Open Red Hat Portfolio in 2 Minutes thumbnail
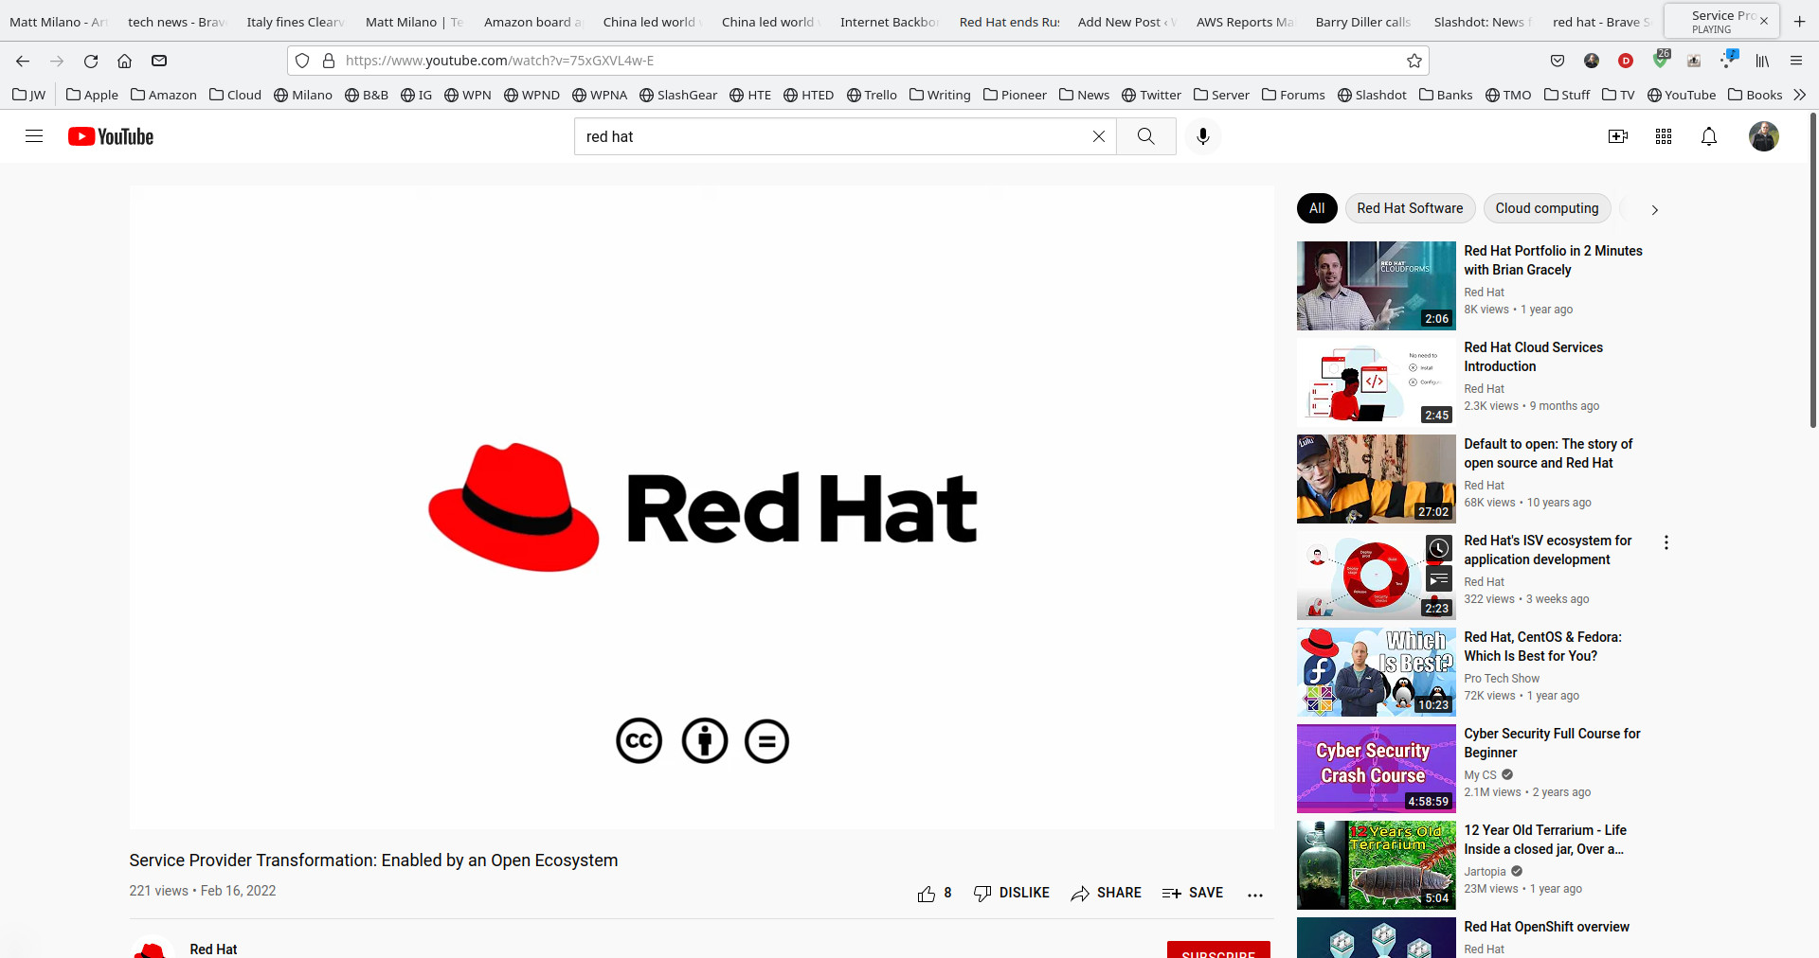Screen dimensions: 1819x958 coord(1376,286)
